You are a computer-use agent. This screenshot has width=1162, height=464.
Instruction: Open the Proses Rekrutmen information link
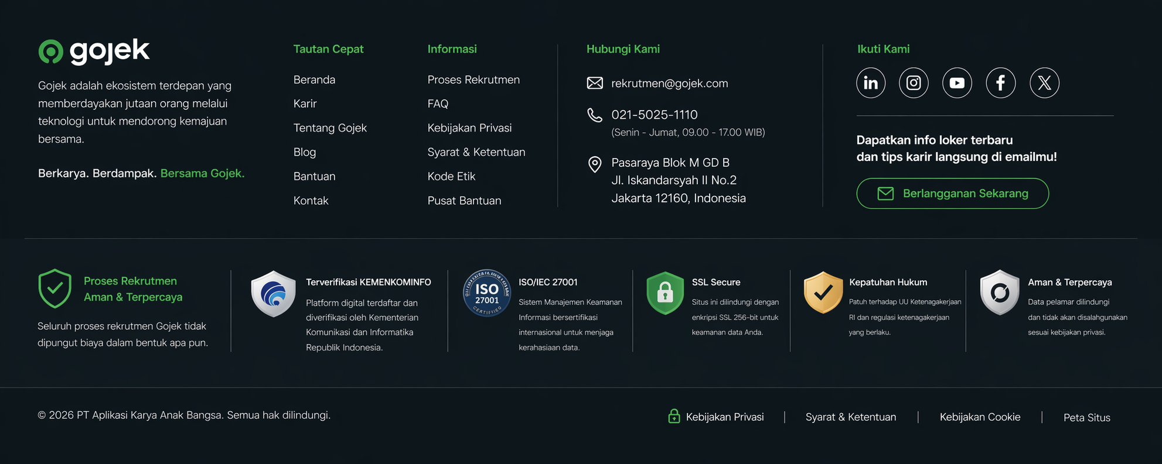[473, 80]
